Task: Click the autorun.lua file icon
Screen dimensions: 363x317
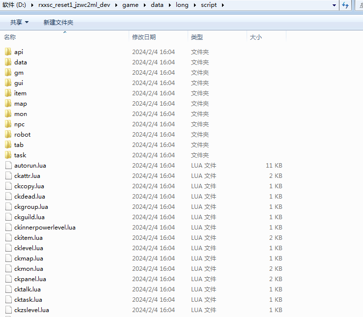Action: pyautogui.click(x=8, y=165)
